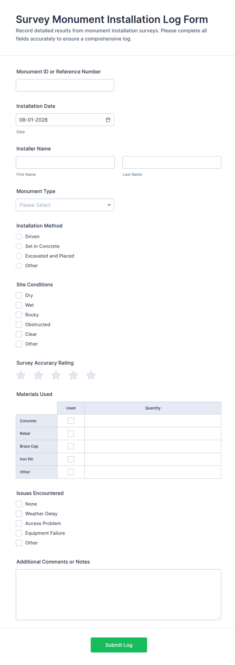Choose the third star in accuracy rating
The width and height of the screenshot is (235, 665).
[56, 375]
